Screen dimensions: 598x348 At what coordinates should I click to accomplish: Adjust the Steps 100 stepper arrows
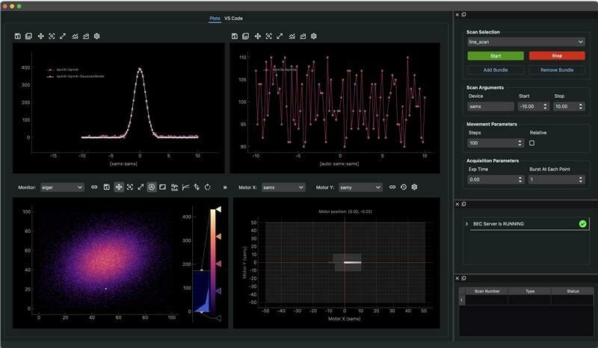click(520, 143)
